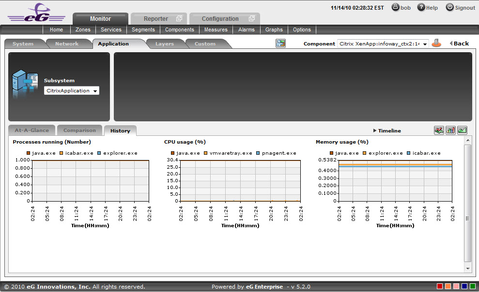
Task: Switch to the Comparison tab
Action: tap(79, 130)
